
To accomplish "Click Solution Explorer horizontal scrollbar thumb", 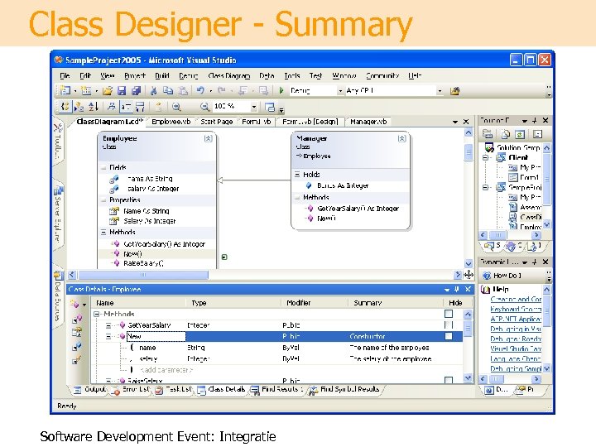I will pyautogui.click(x=497, y=235).
